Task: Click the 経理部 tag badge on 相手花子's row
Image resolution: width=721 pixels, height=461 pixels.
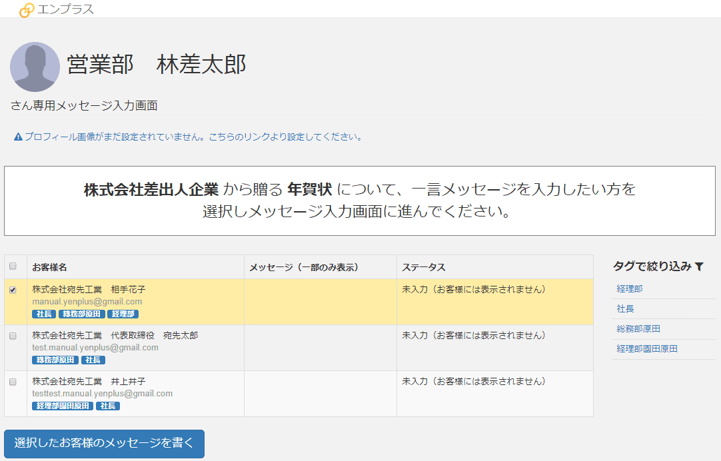Action: pos(123,314)
